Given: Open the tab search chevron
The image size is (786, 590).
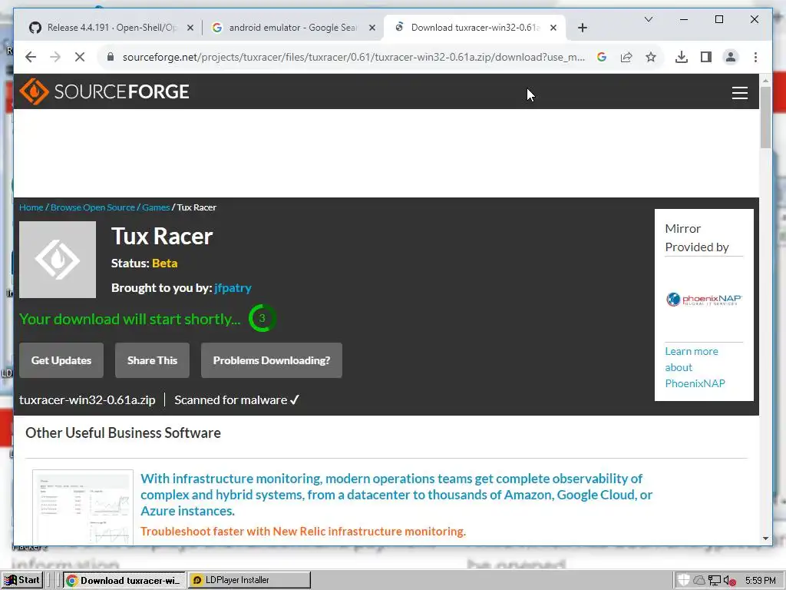Looking at the screenshot, I should [x=648, y=19].
